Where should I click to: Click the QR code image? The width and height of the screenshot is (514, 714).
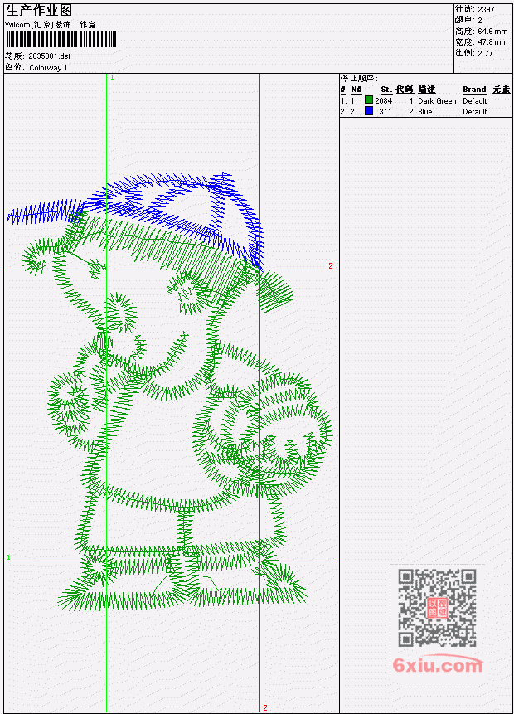coord(437,607)
